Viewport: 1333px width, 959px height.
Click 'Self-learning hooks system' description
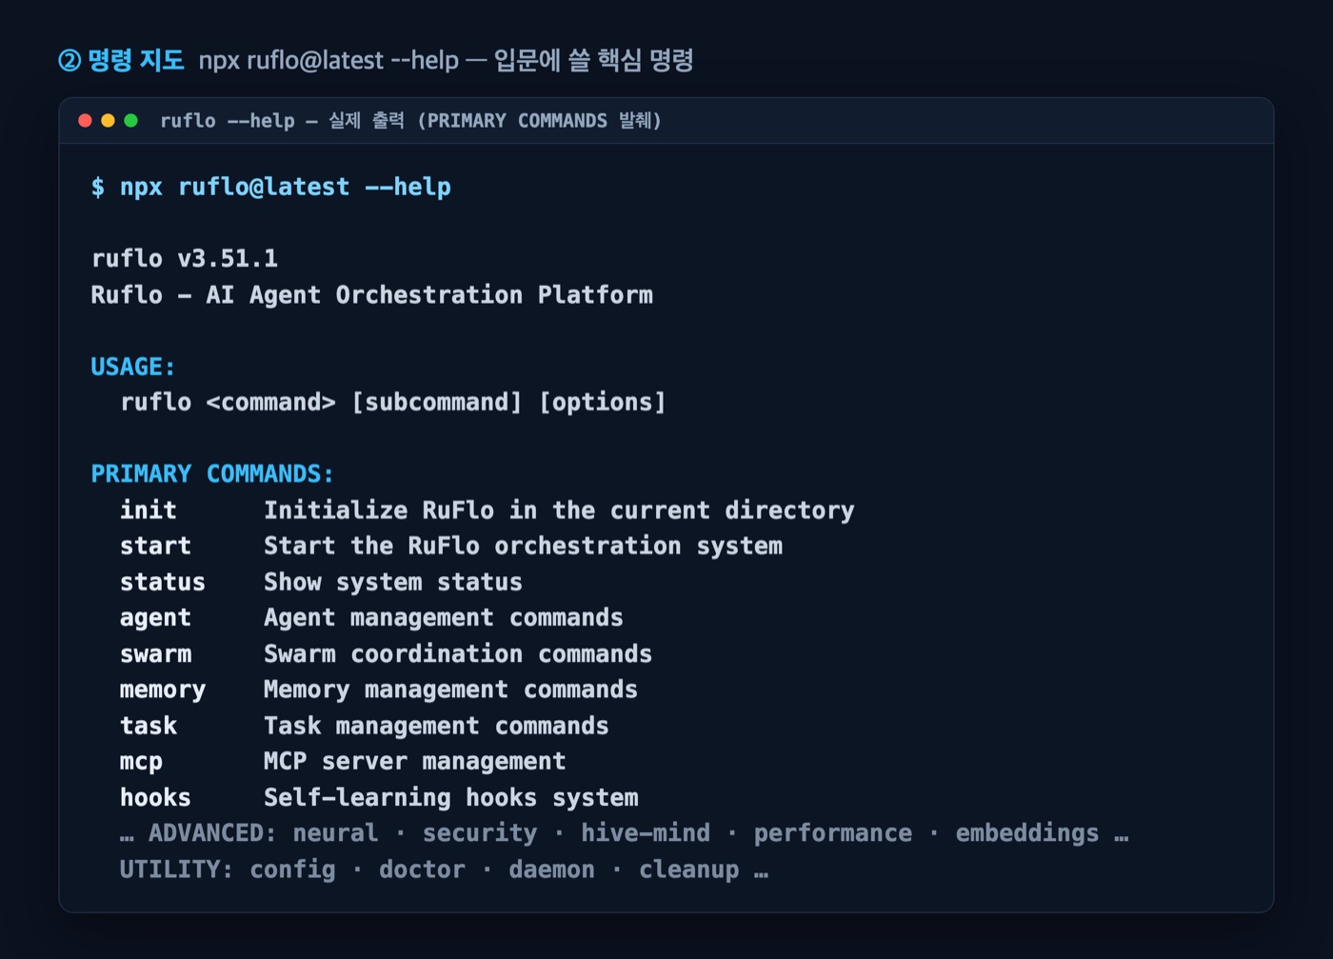point(451,797)
